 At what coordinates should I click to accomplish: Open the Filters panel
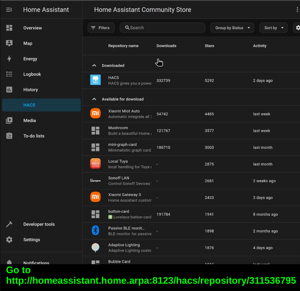click(x=101, y=28)
